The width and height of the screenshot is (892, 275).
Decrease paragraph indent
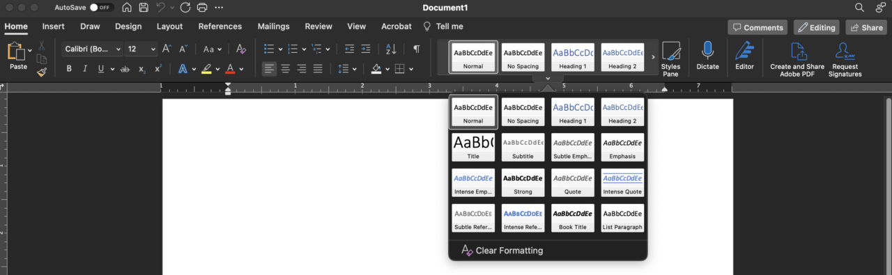(349, 49)
